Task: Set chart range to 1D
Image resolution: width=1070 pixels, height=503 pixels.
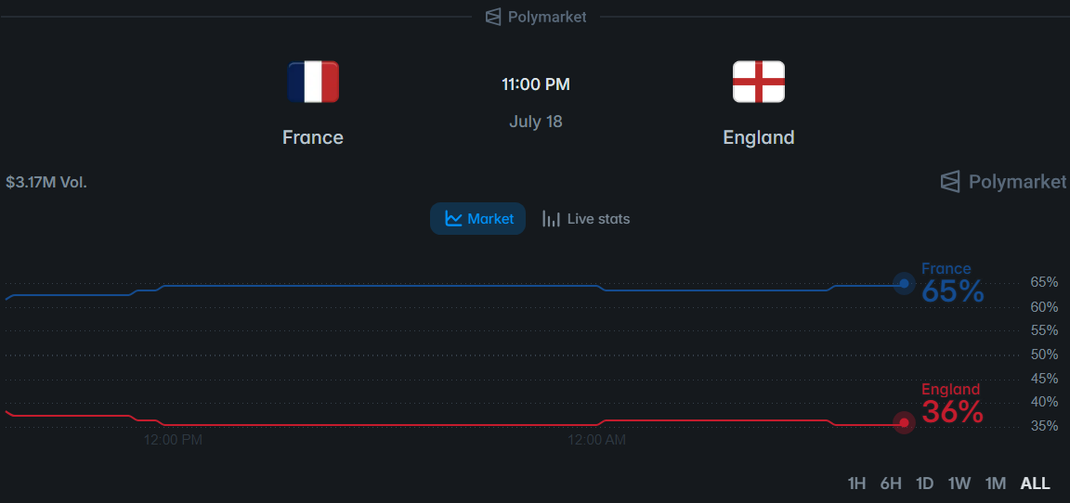Action: pos(925,484)
